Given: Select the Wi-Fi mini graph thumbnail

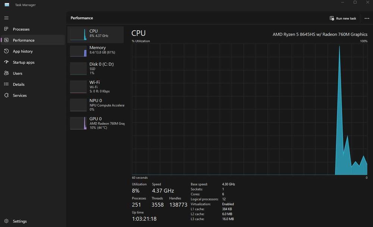Looking at the screenshot, I should (78, 87).
